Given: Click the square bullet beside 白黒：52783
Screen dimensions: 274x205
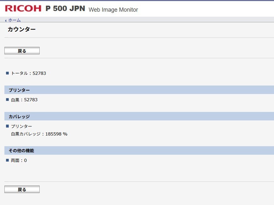Looking at the screenshot, I should point(8,100).
